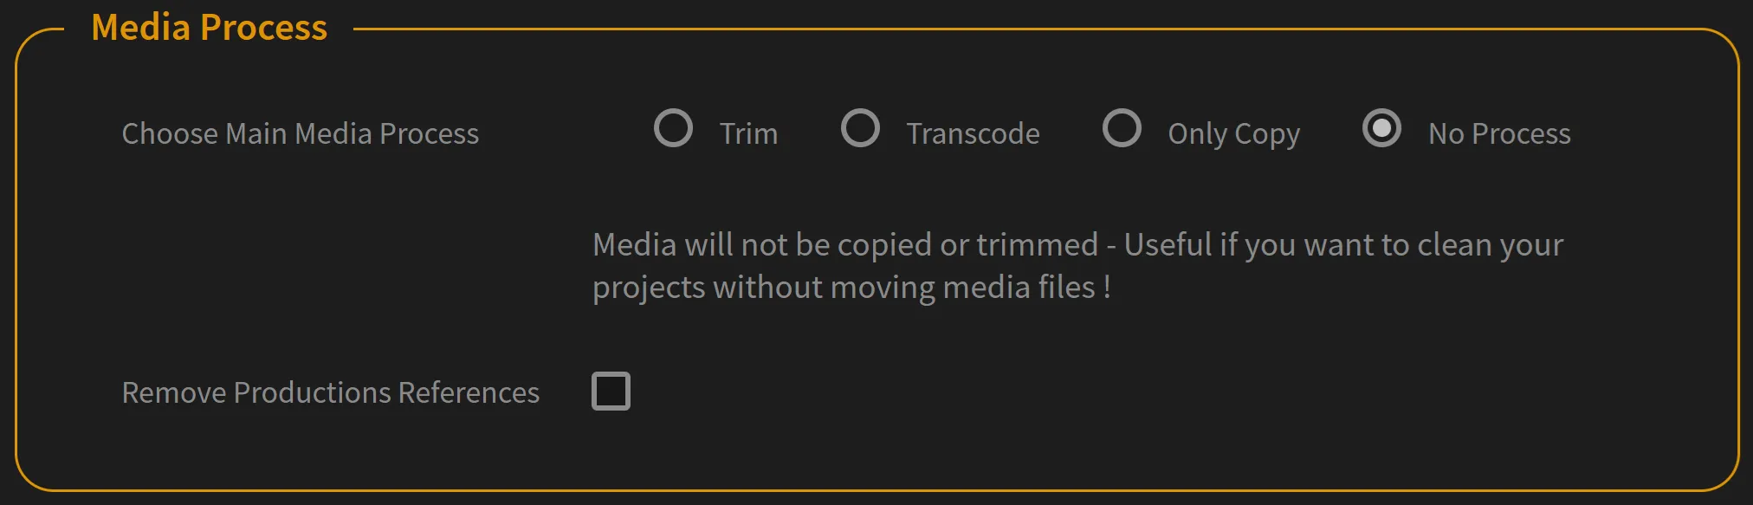The height and width of the screenshot is (505, 1753).
Task: Toggle the currently selected No Process radio
Action: (1383, 128)
